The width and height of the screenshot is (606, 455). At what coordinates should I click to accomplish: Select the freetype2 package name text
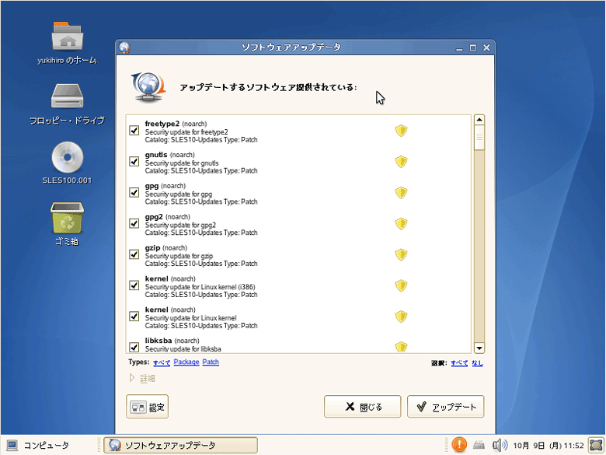tap(162, 124)
